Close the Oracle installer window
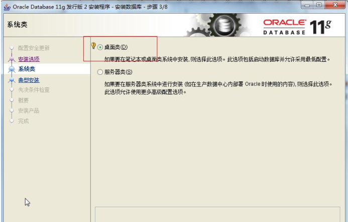Screen dimensions: 348x222 click(335, 6)
